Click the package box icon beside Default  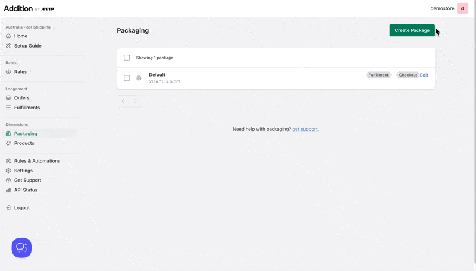click(x=139, y=78)
